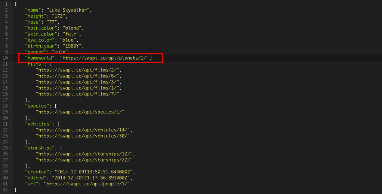Click the people/1 url value
Viewport: 382px width, 194px height.
click(x=87, y=184)
